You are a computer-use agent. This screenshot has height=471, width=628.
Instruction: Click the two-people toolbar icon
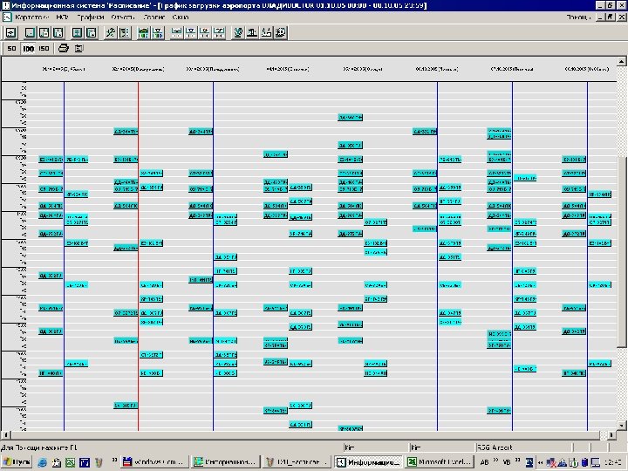pyautogui.click(x=266, y=32)
